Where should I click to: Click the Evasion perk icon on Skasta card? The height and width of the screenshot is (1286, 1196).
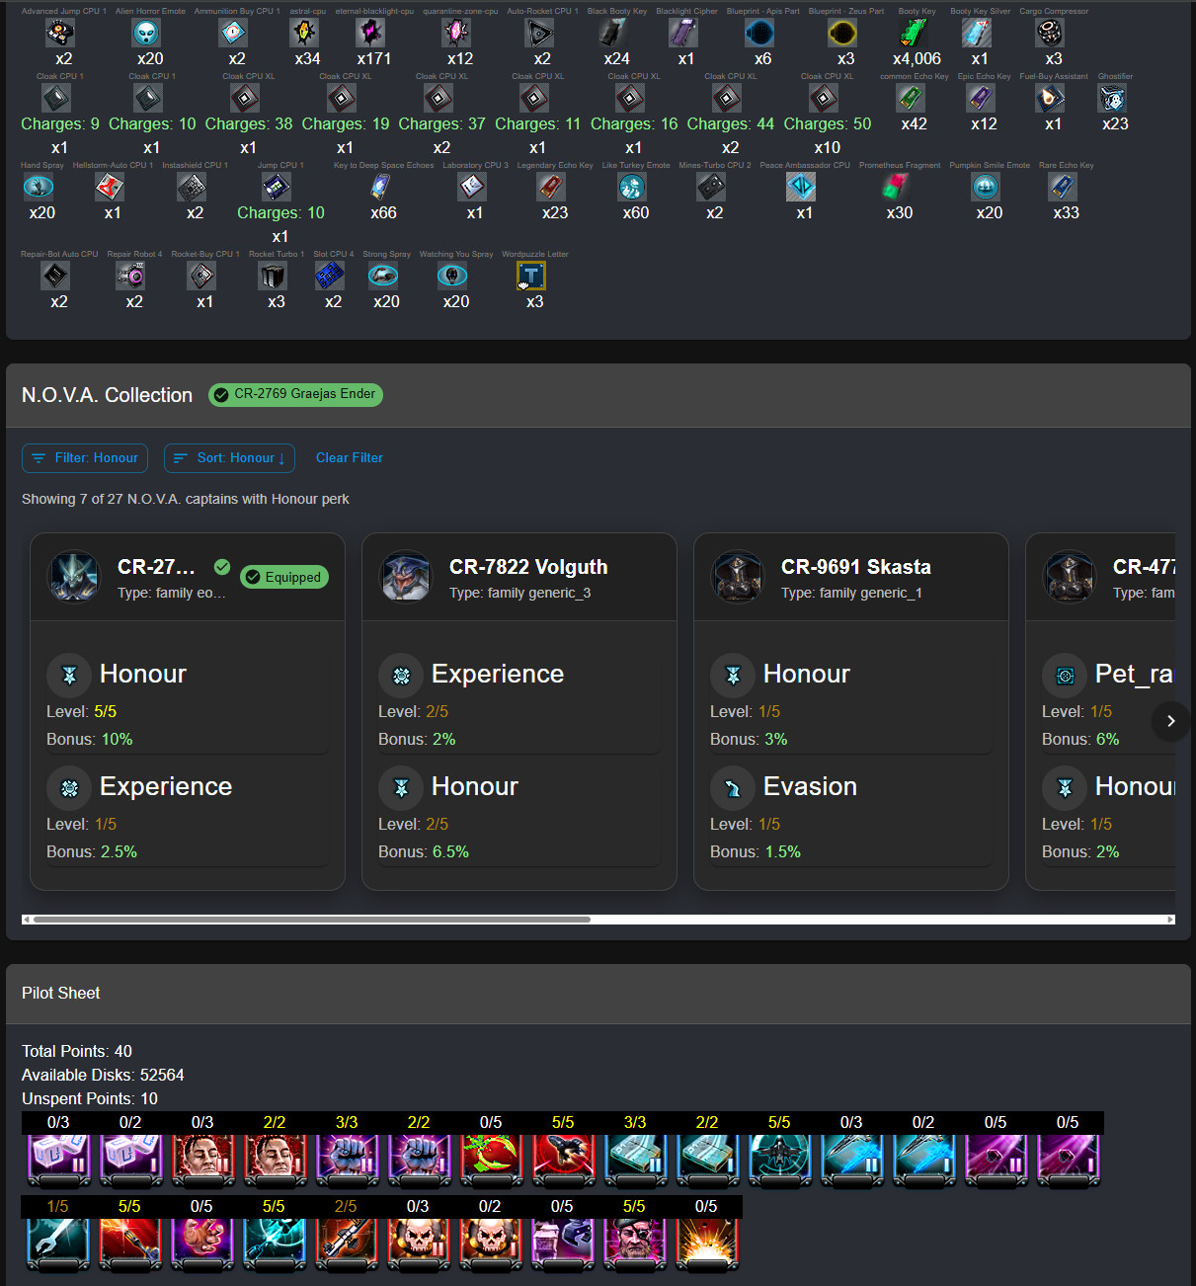pyautogui.click(x=733, y=787)
